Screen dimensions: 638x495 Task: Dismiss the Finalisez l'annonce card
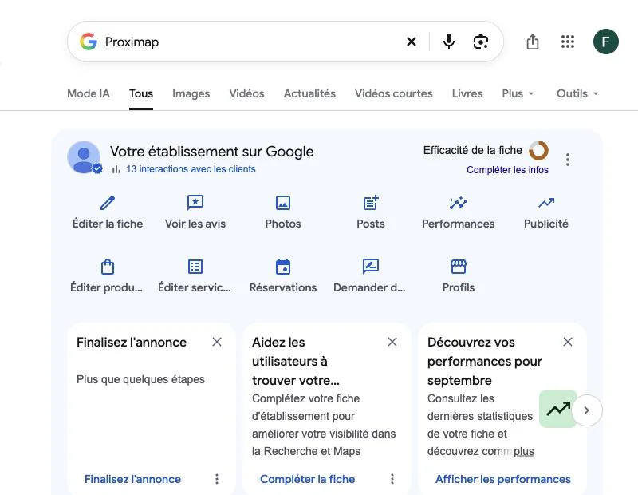click(x=217, y=342)
